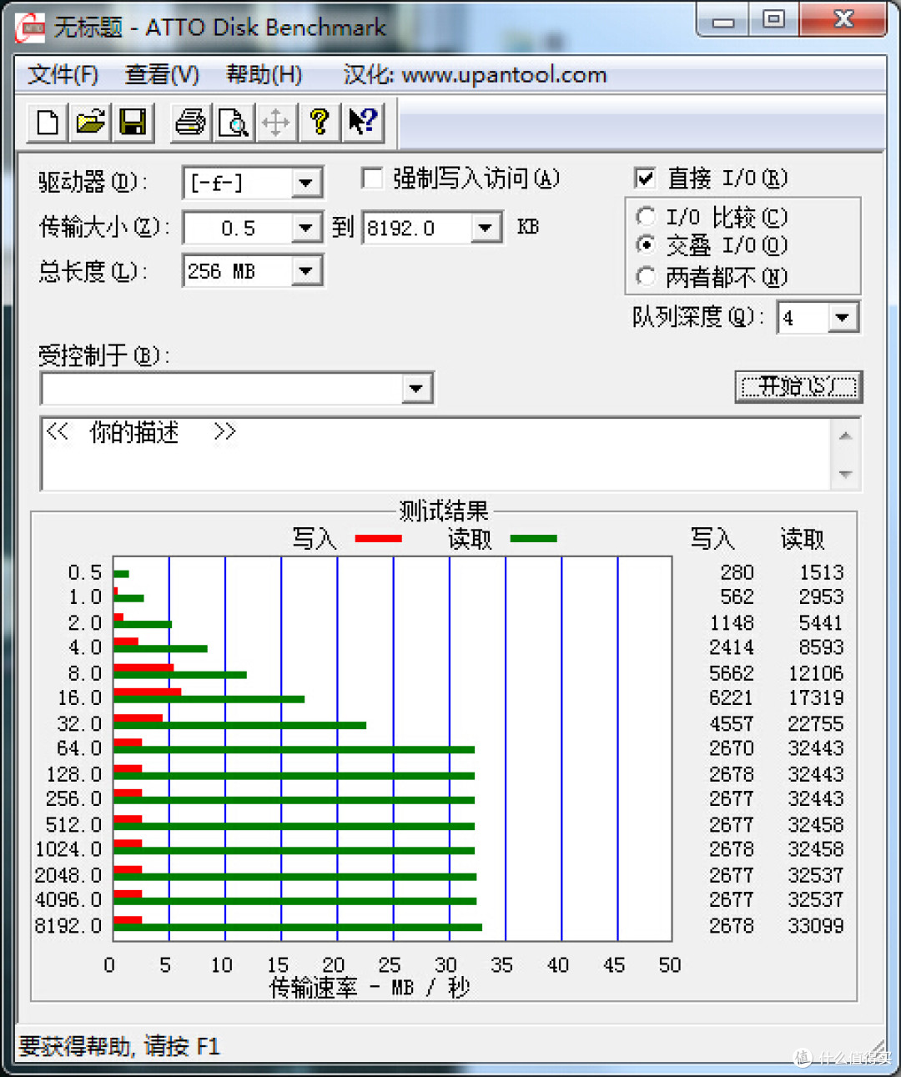Screen dimensions: 901x1077
Task: Click the context help pointer icon
Action: tap(362, 123)
